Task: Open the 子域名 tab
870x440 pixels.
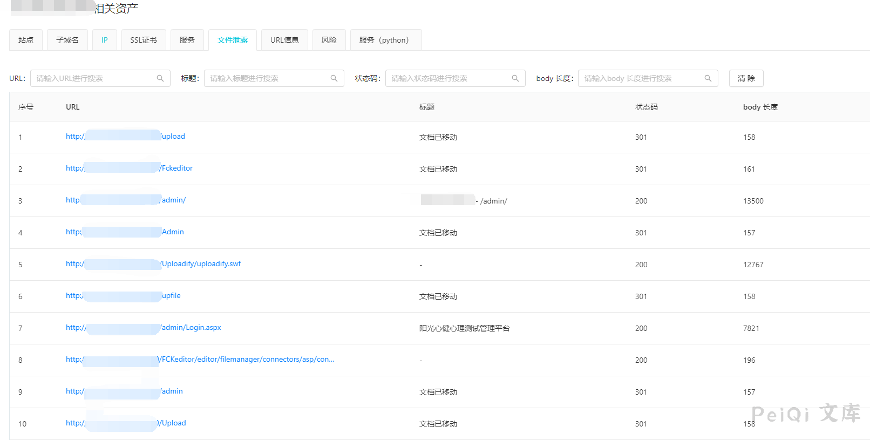Action: coord(67,40)
